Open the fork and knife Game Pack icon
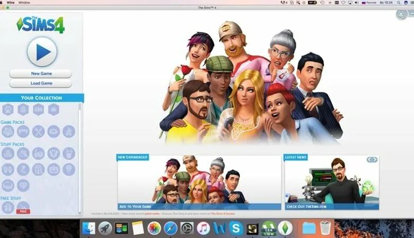The image size is (414, 238). coord(39,131)
